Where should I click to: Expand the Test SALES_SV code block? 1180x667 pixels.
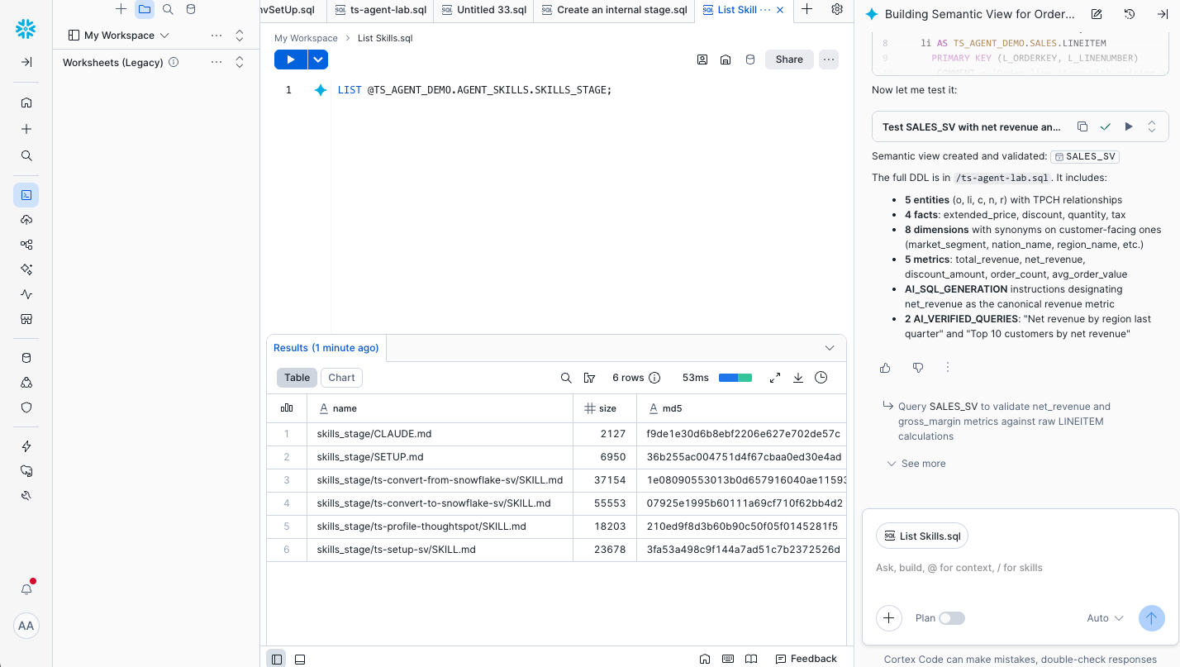tap(1152, 126)
